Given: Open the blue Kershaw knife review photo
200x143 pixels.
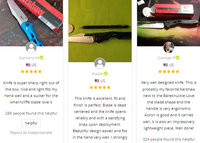Looking at the screenshot, I should coord(31,23).
